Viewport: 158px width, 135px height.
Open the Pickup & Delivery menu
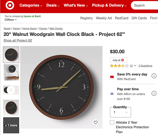tap(109, 5)
